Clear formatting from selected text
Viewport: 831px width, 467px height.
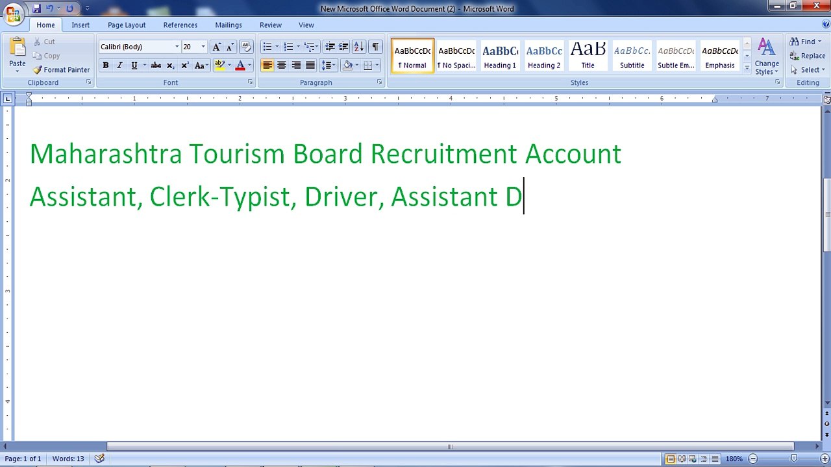[x=245, y=47]
